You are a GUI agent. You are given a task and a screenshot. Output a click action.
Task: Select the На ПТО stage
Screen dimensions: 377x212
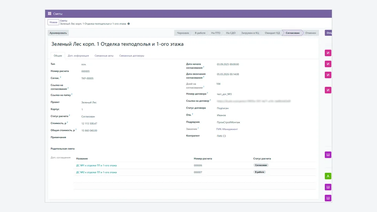[x=216, y=33]
